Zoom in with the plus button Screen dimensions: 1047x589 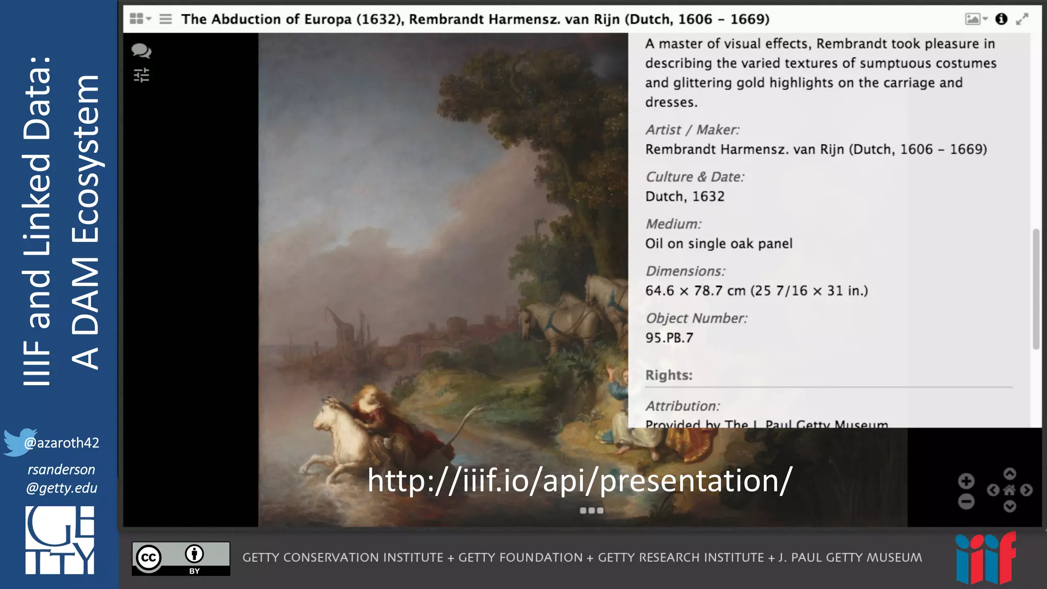[x=966, y=481]
